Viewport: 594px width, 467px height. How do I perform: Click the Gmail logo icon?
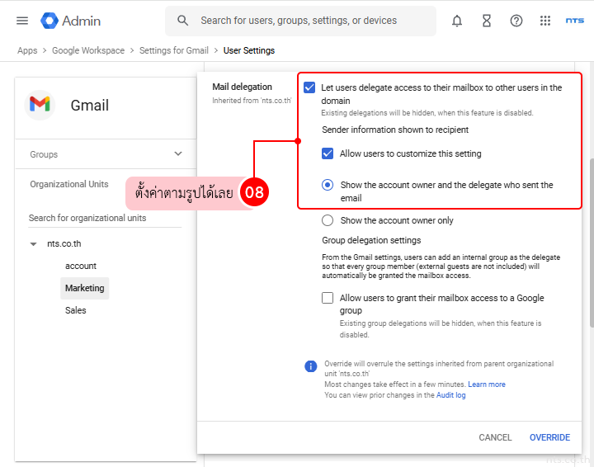40,105
